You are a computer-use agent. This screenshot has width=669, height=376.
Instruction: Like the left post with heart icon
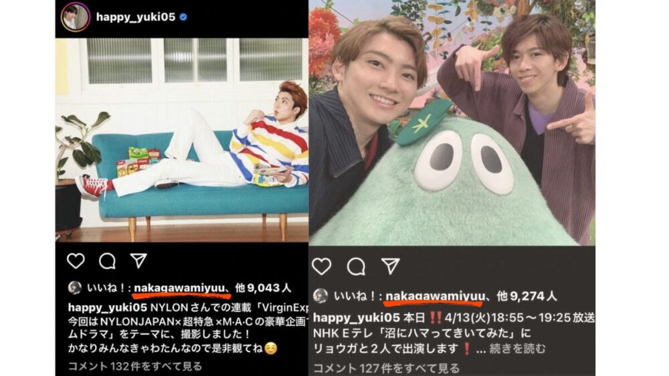point(76,260)
